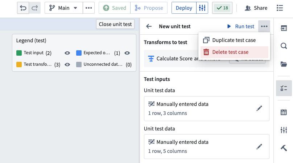Click the Legend (test) title
Viewport: 293px width, 163px height.
[x=31, y=40]
